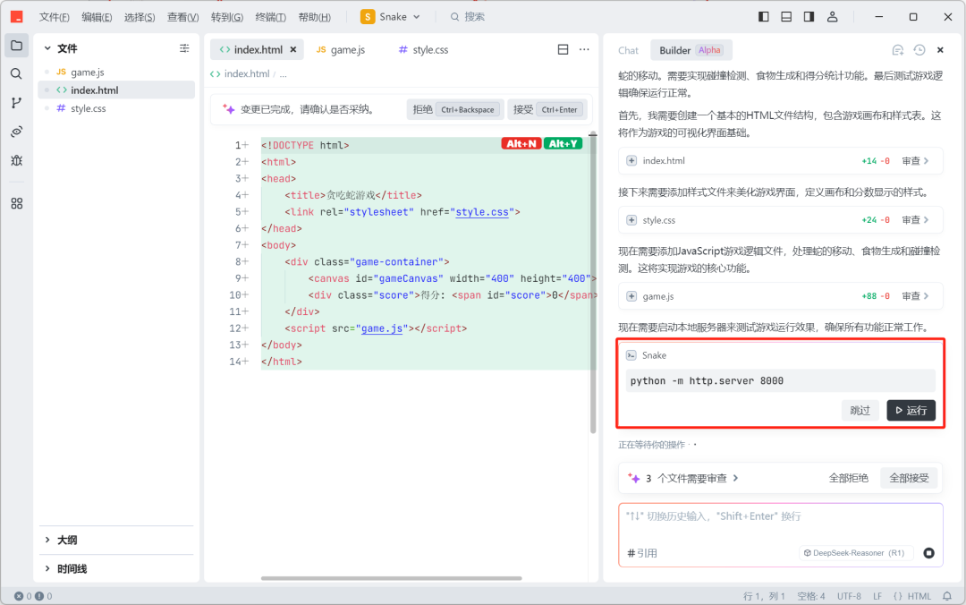Open the user account icon
Screen dimensions: 966x605
[x=833, y=17]
